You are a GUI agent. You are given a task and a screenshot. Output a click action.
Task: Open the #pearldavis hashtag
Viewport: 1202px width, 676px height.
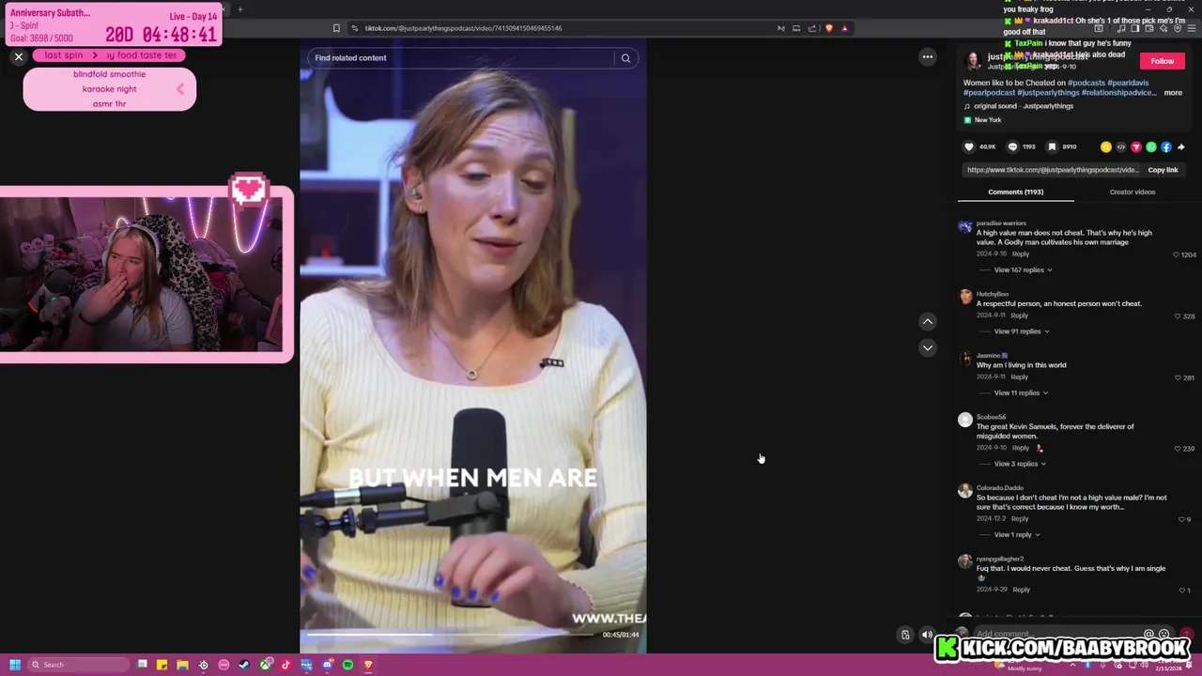[x=1128, y=83]
